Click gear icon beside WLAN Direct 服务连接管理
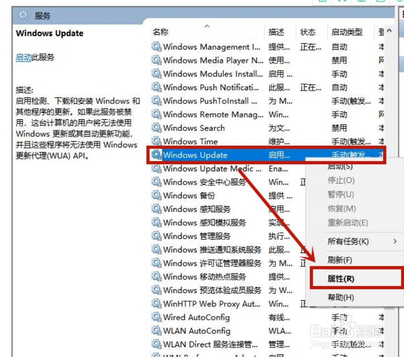 (x=156, y=344)
